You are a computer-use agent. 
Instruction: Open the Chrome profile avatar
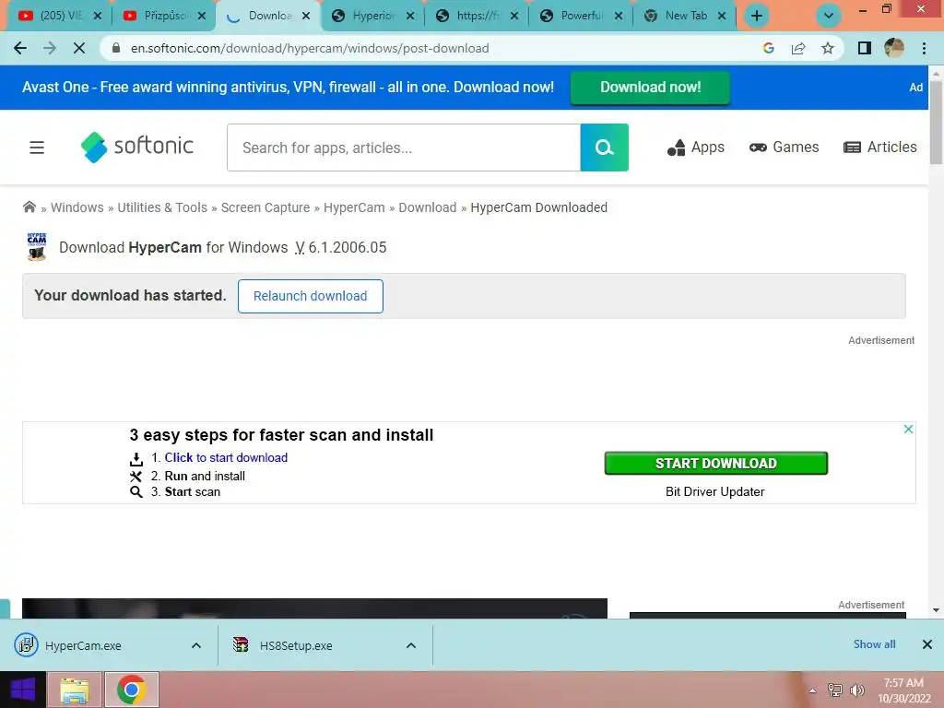click(x=894, y=48)
